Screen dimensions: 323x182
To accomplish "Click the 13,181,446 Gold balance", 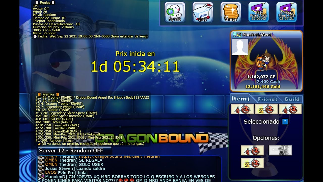I will (263, 87).
